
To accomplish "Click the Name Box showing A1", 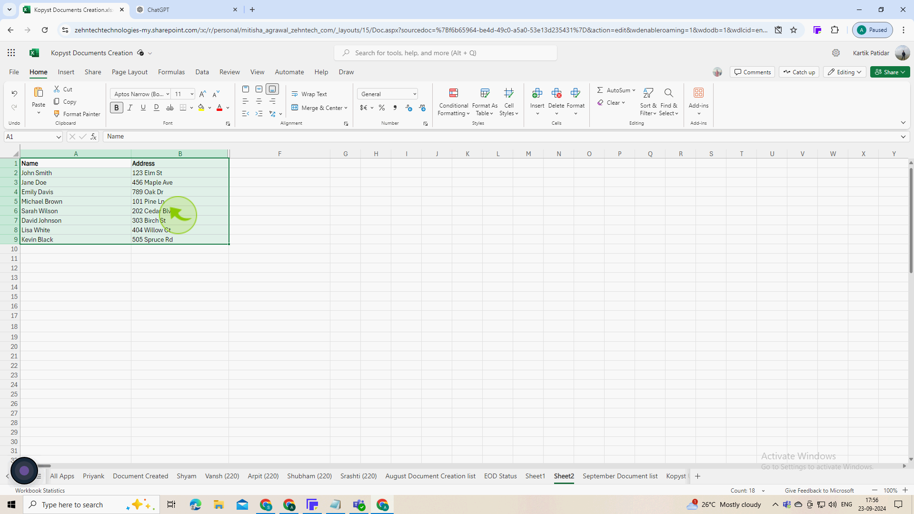I will click(33, 137).
